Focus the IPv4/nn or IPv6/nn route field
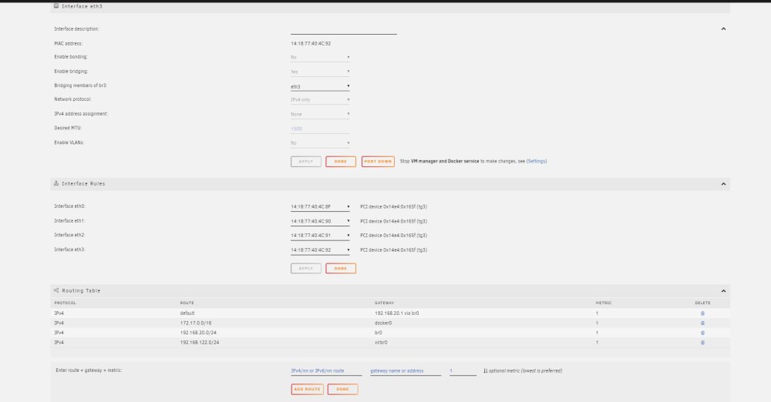Screen dimensions: 771x402 326,371
